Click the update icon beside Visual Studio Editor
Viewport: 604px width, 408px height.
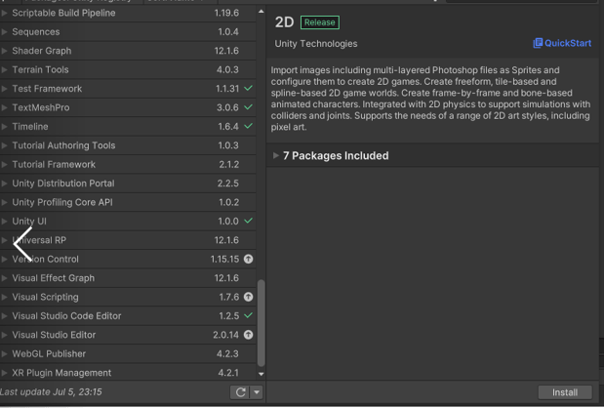pos(248,335)
